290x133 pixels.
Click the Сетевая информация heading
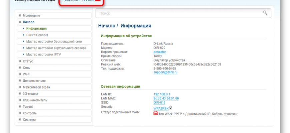pyautogui.click(x=120, y=86)
